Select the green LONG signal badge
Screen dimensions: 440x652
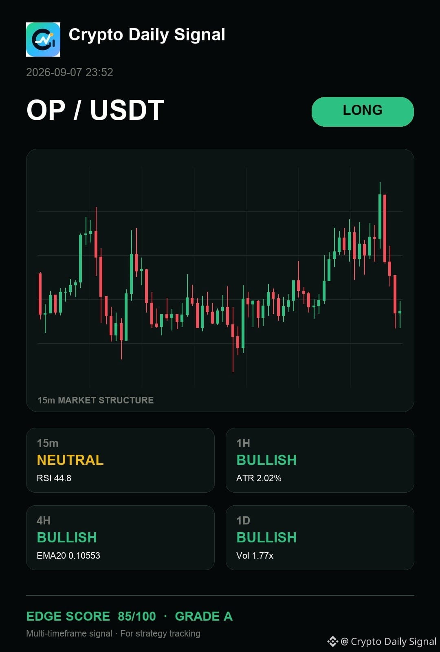click(x=363, y=112)
